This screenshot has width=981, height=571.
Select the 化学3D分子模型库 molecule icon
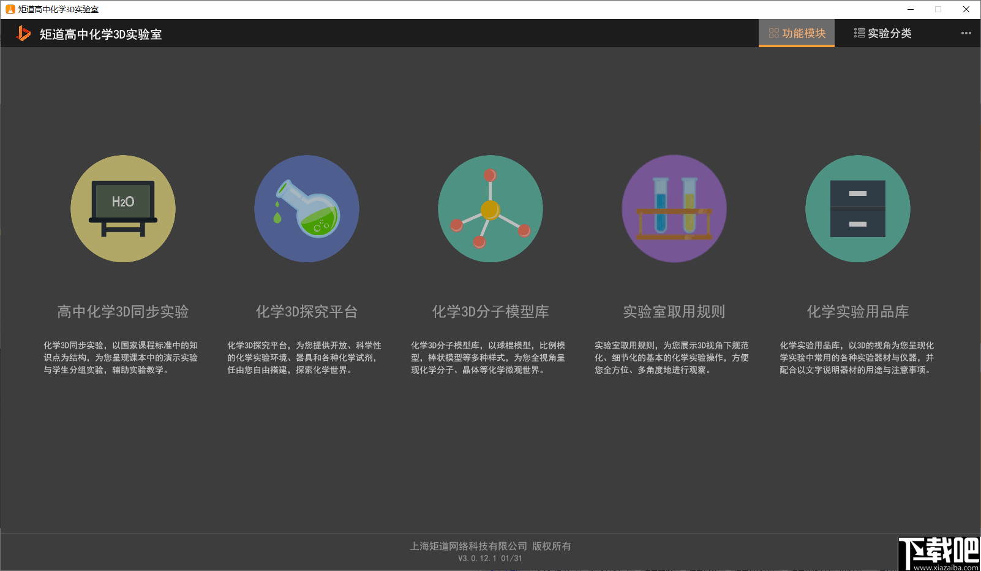point(490,208)
